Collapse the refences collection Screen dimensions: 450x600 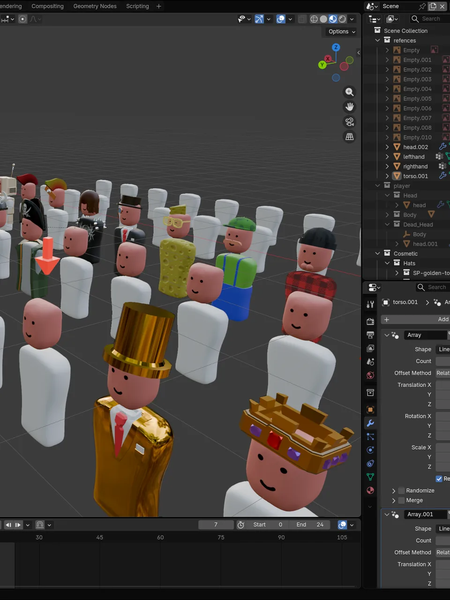pos(377,40)
